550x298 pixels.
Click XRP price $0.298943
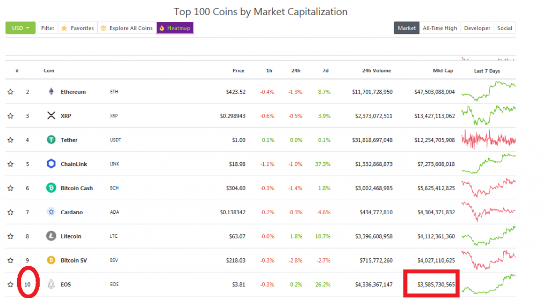point(233,115)
